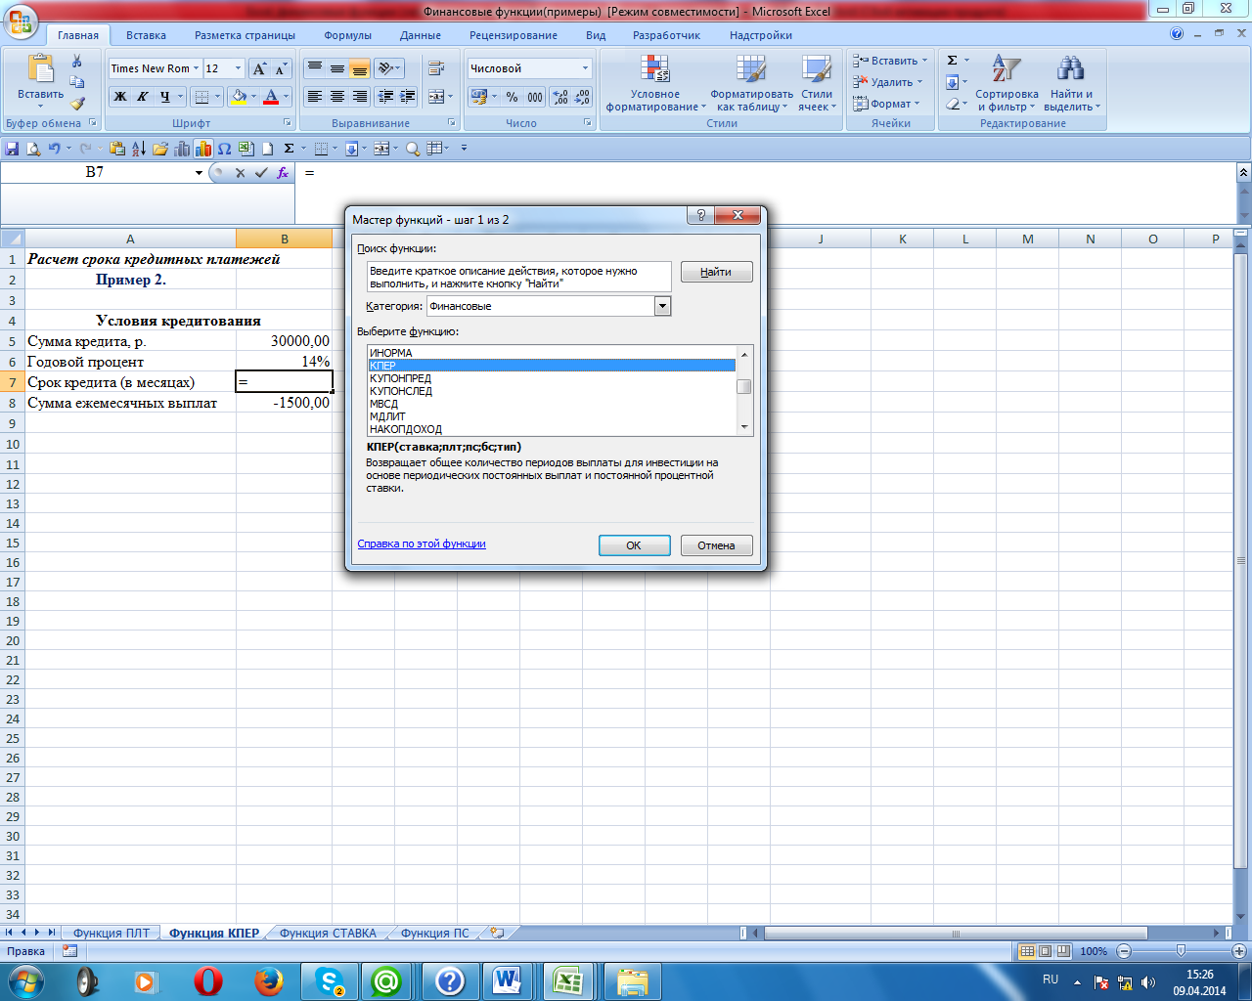
Task: Click the yellow Fill Color swatch button
Action: pos(238,97)
